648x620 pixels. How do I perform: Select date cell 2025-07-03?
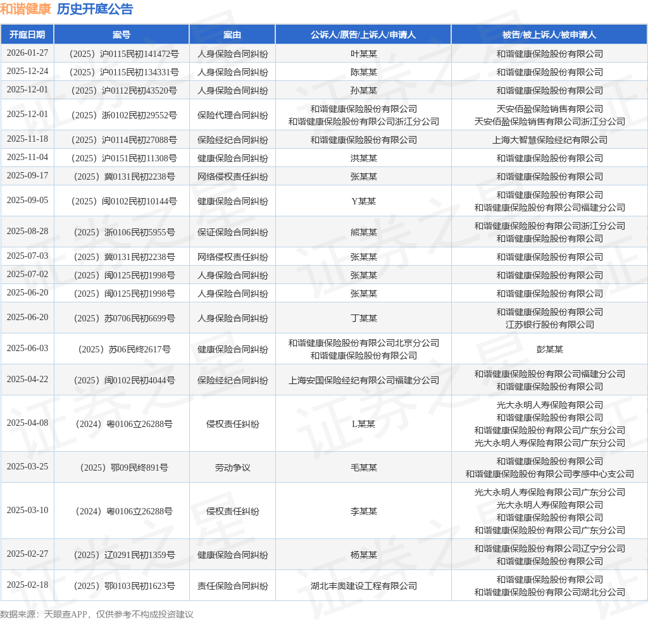point(27,256)
